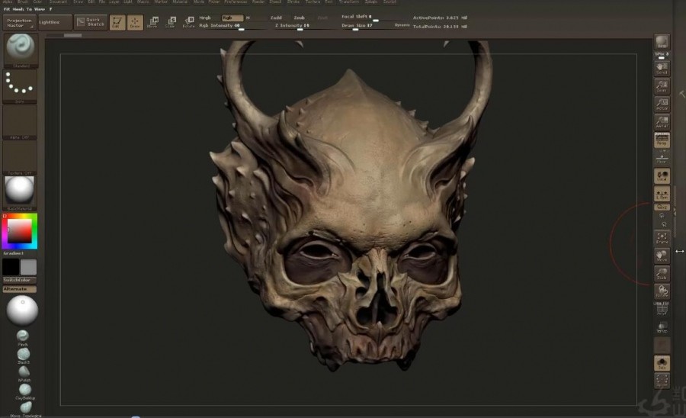
Task: Toggle Persp perspective view
Action: point(662,140)
